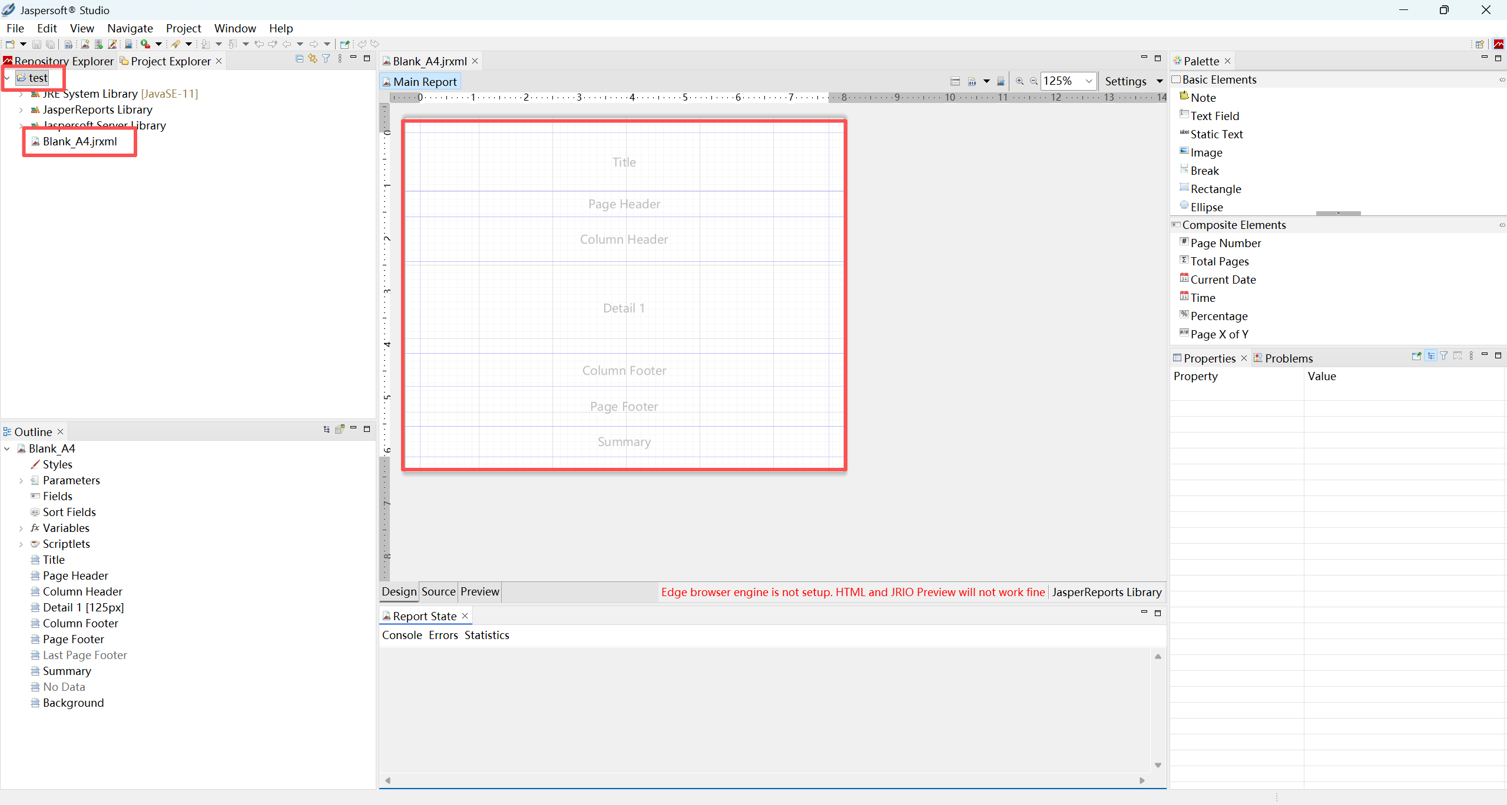This screenshot has height=805, width=1507.
Task: Click Link with Editor arrows icon
Action: [313, 59]
